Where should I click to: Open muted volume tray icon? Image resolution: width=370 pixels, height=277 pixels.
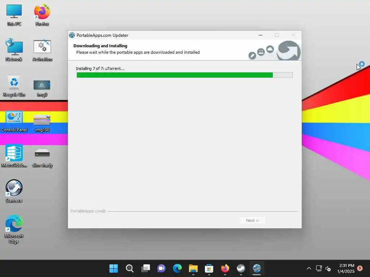(328, 268)
